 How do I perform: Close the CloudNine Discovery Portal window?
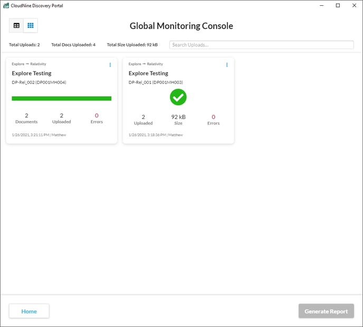point(354,6)
